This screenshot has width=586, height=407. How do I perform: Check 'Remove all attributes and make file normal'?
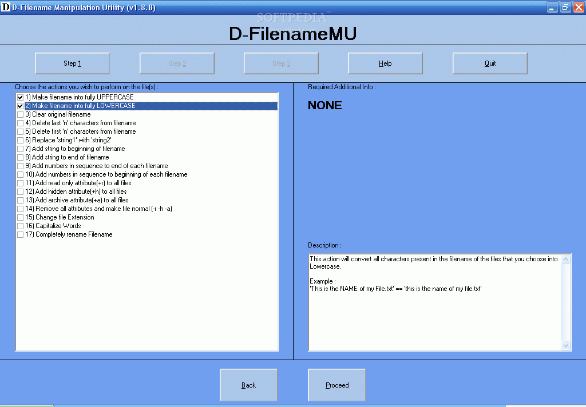click(20, 209)
